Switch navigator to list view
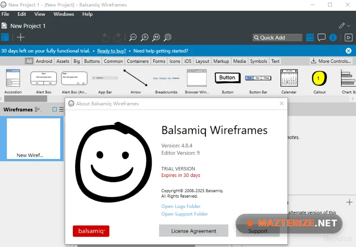 [62, 109]
